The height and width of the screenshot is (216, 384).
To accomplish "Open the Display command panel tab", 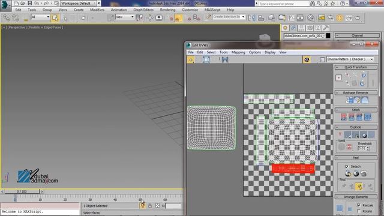I will click(317, 28).
